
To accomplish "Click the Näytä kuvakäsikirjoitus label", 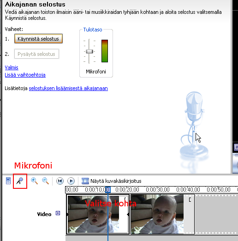I will point(116,181).
